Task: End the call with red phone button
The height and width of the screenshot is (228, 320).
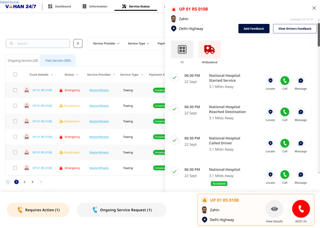Action: pyautogui.click(x=301, y=209)
